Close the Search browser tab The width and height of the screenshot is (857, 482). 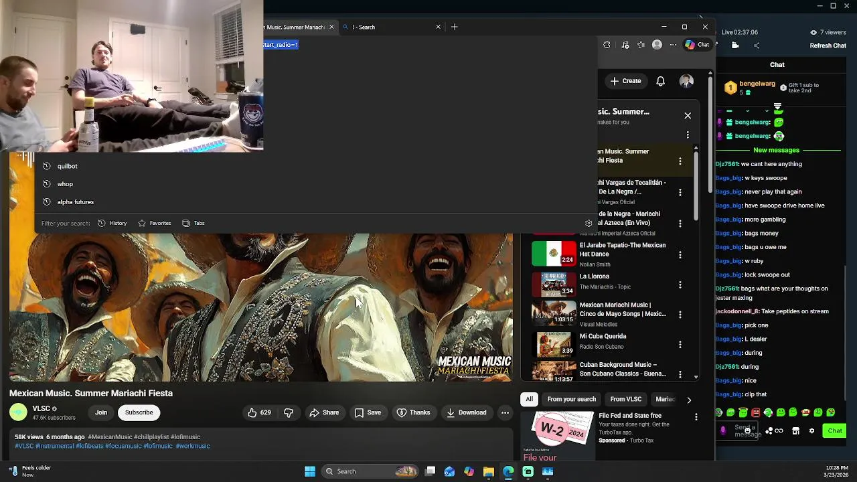439,27
